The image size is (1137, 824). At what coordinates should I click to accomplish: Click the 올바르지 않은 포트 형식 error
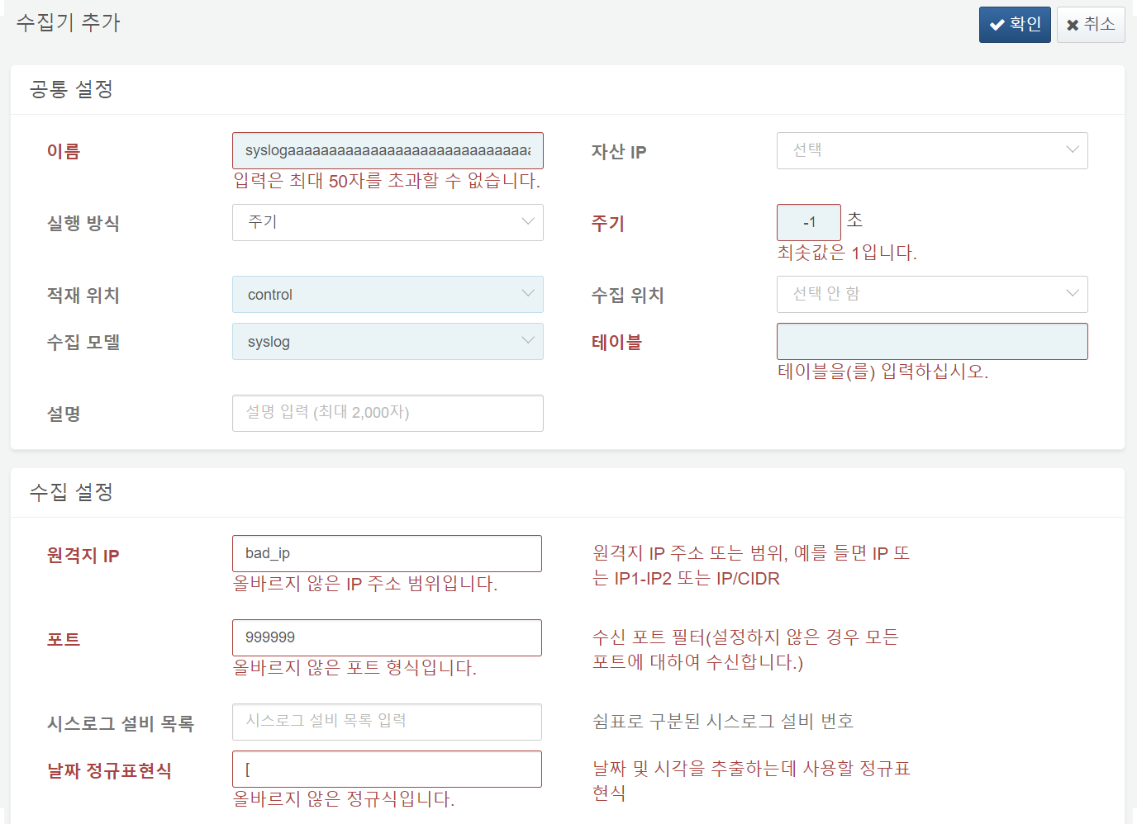(354, 667)
